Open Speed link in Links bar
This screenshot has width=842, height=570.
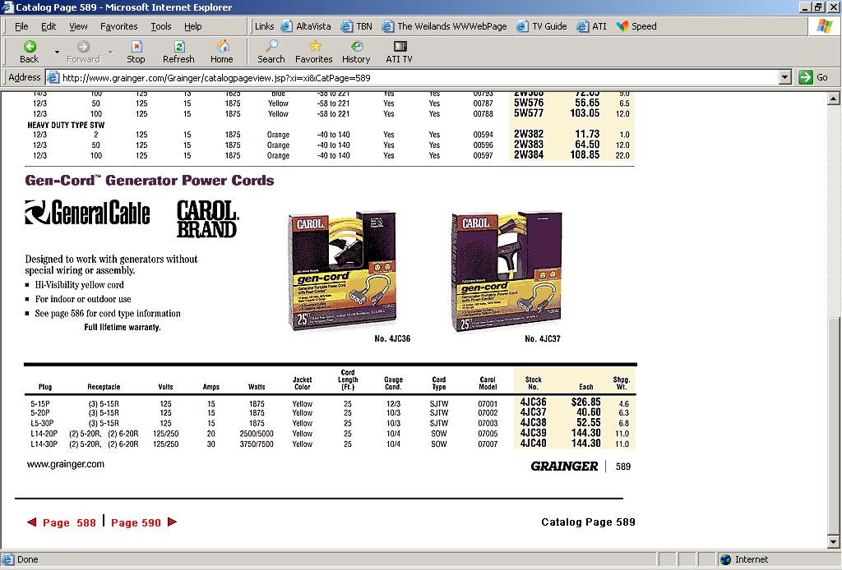[x=636, y=26]
